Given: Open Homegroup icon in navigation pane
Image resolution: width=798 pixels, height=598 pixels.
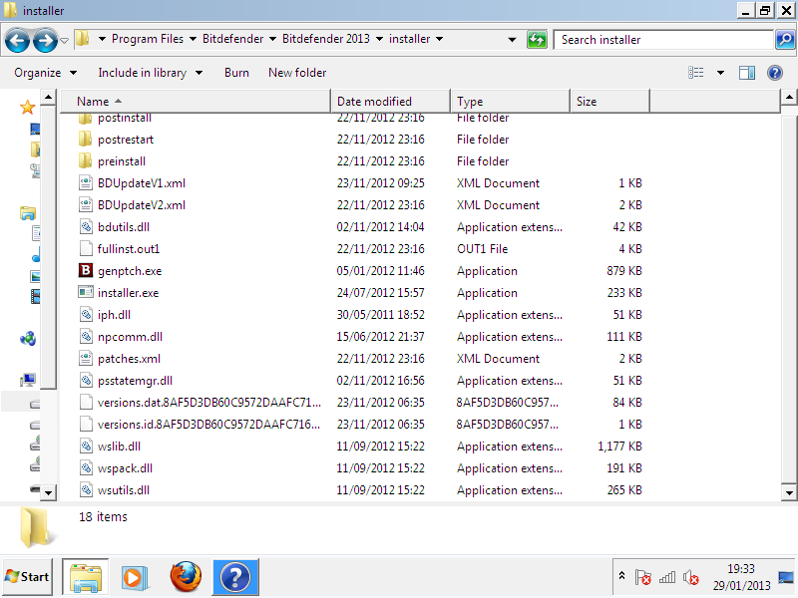Looking at the screenshot, I should [x=28, y=339].
